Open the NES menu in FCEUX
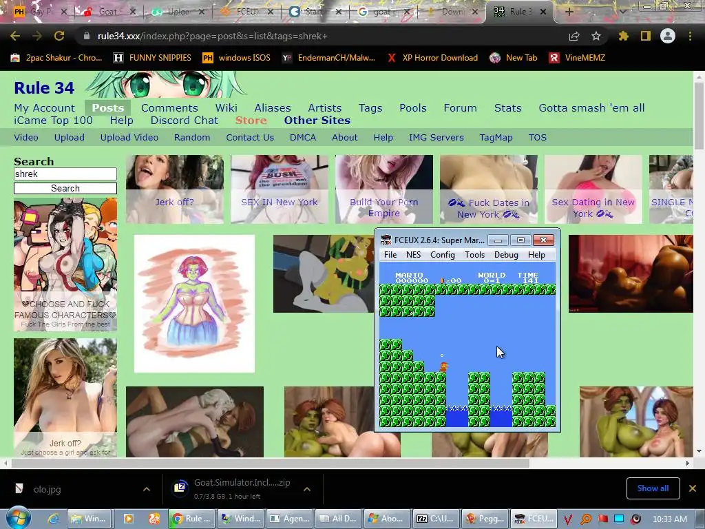 tap(413, 255)
